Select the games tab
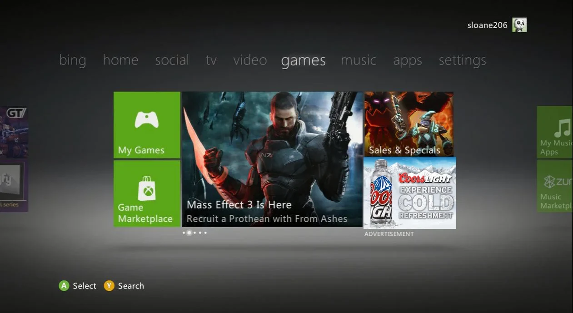 click(303, 61)
